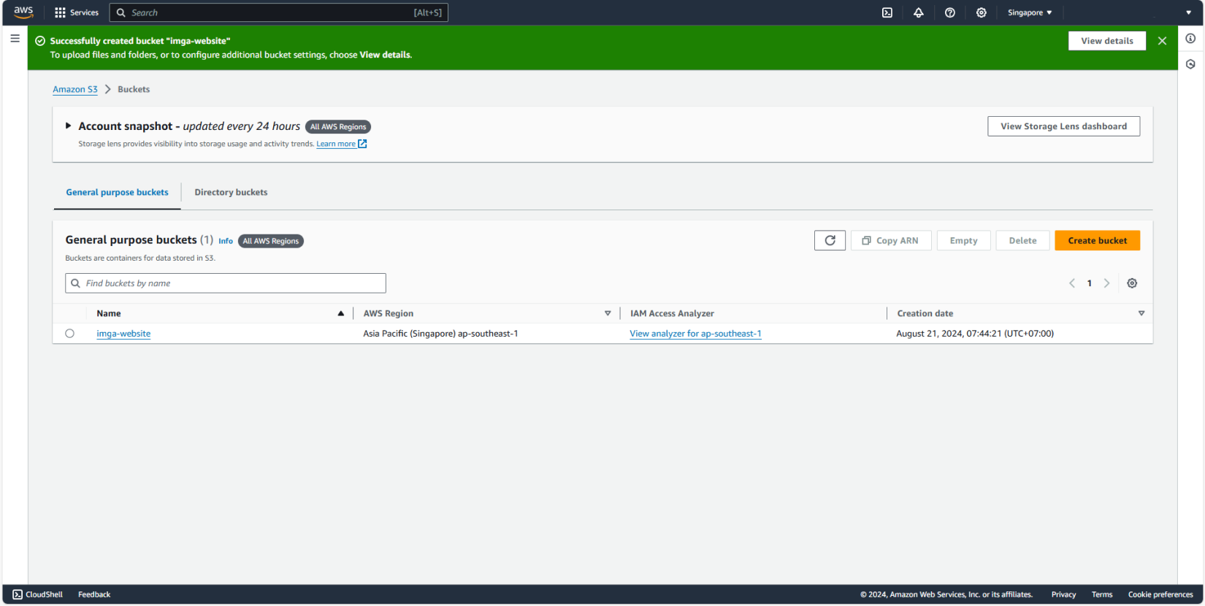
Task: Click the Learn more external link icon
Action: click(x=362, y=144)
